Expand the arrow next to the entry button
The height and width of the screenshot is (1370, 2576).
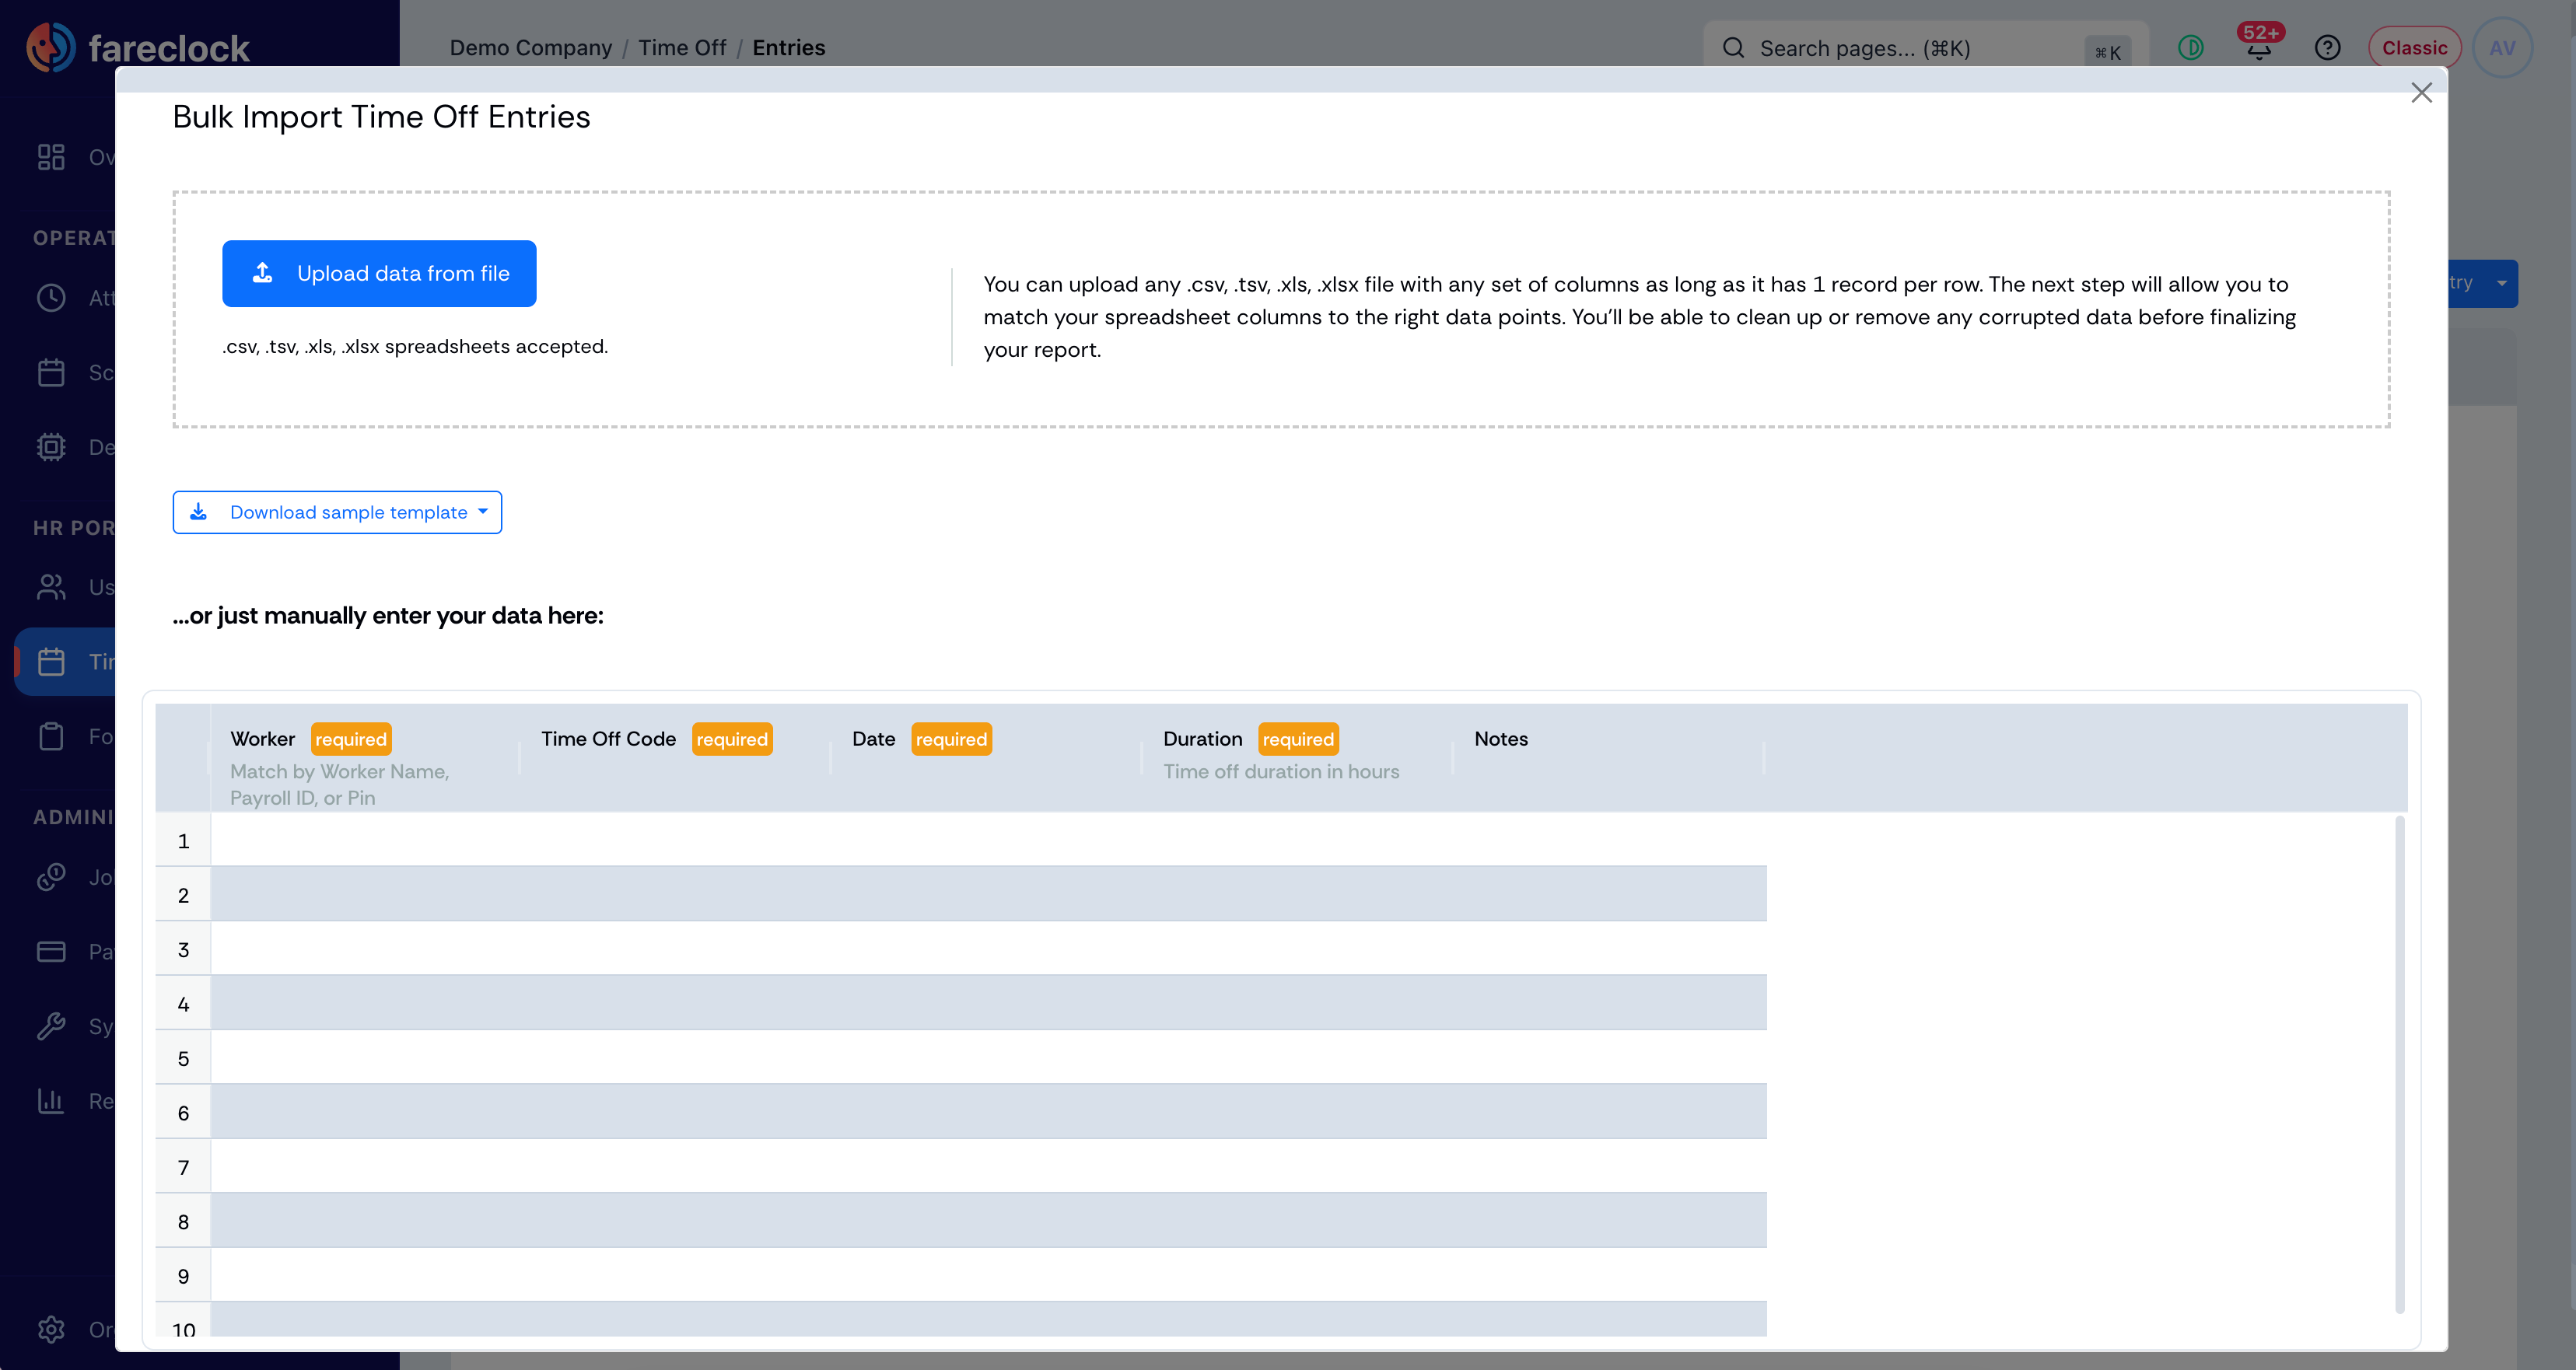(x=2501, y=283)
